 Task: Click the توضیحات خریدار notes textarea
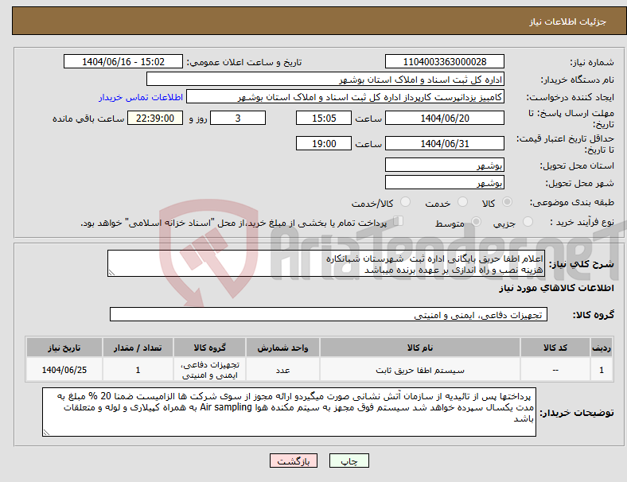click(x=289, y=412)
